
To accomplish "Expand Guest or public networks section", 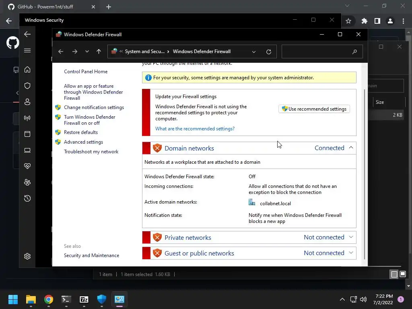I will pyautogui.click(x=351, y=253).
